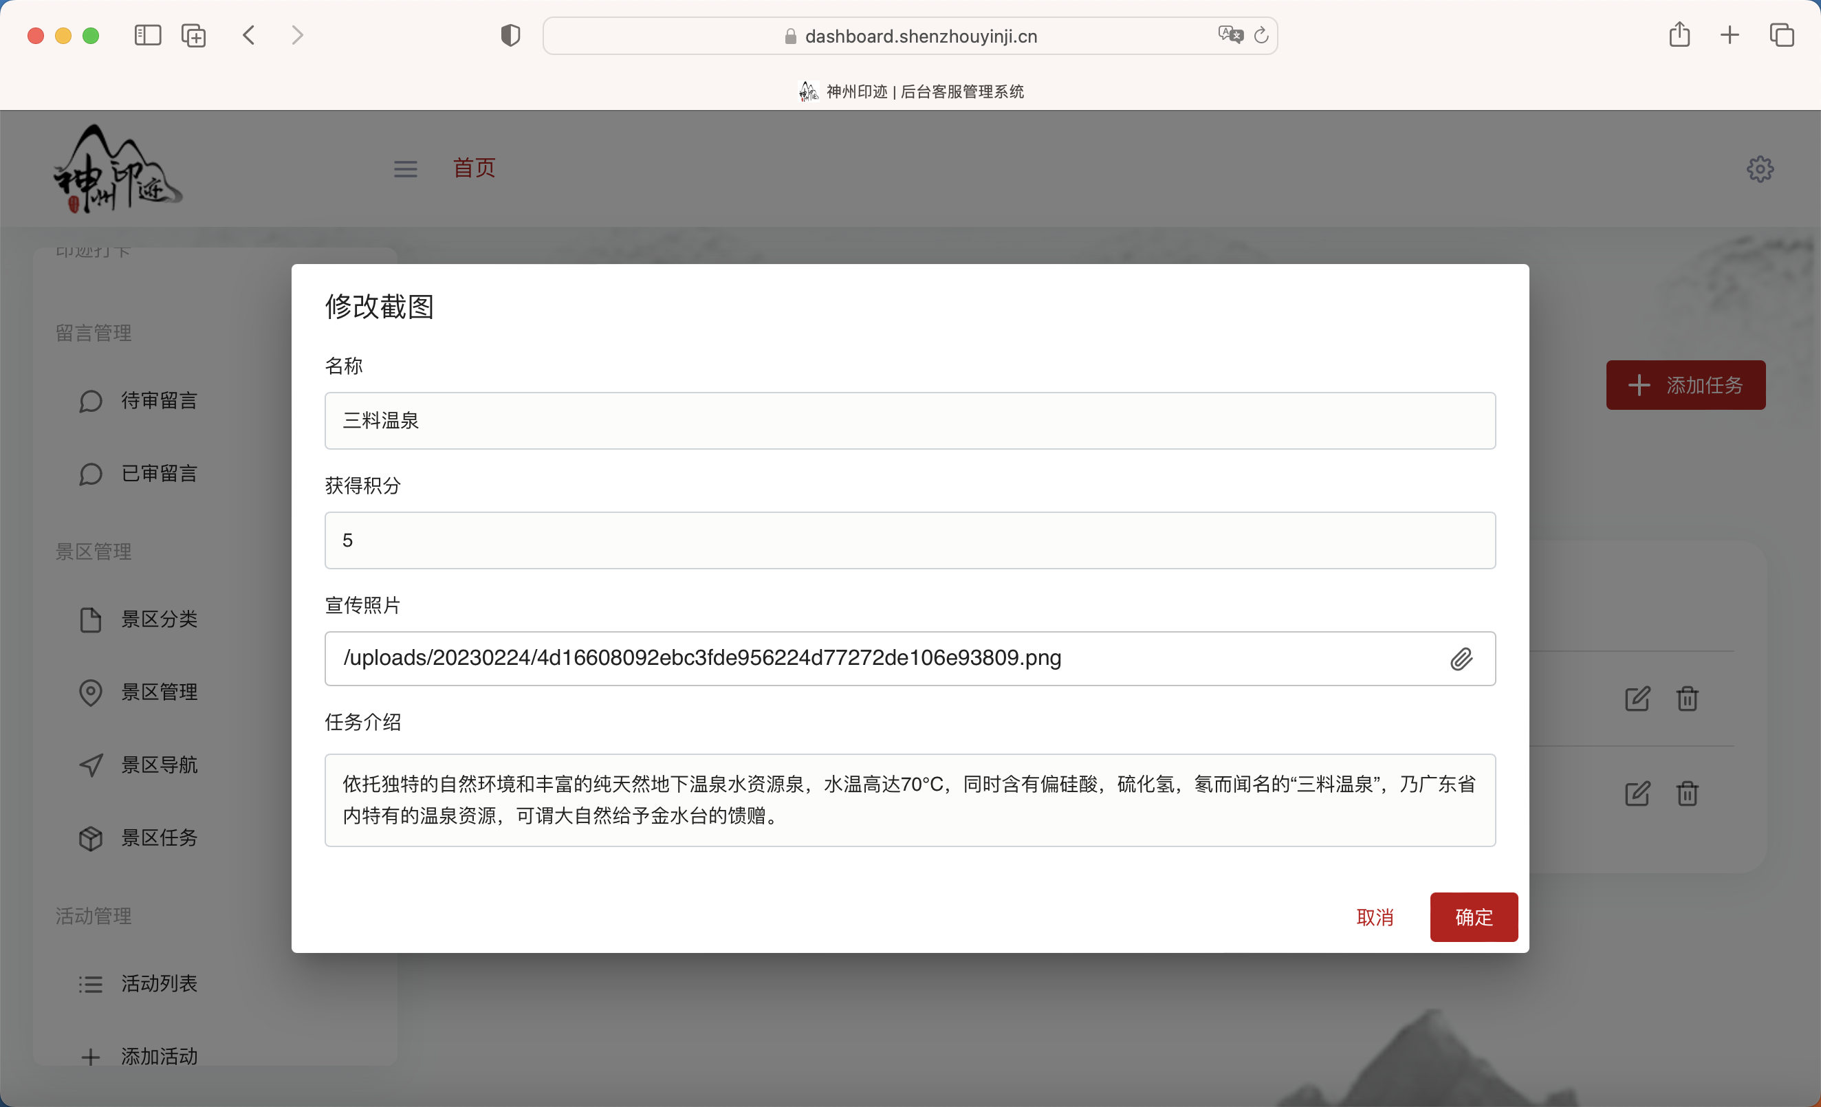This screenshot has height=1107, width=1821.
Task: Collapse the sidebar with the hamburger icon
Action: point(405,168)
